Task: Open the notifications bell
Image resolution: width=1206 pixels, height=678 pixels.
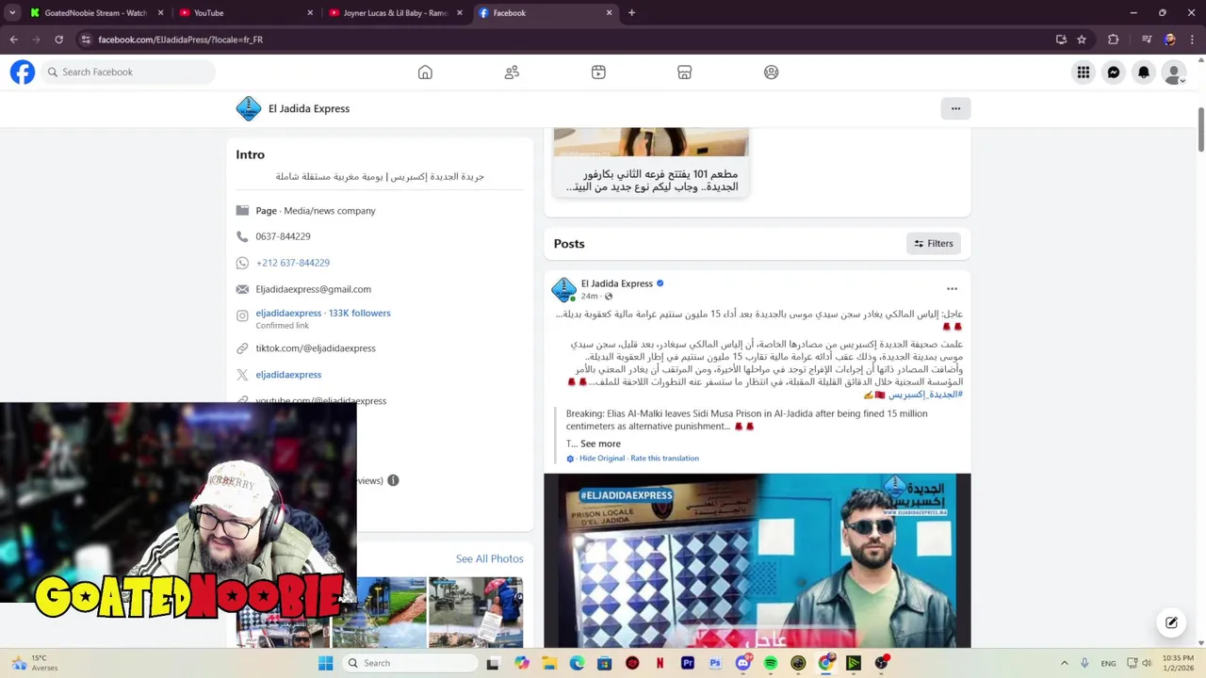Action: click(1144, 72)
